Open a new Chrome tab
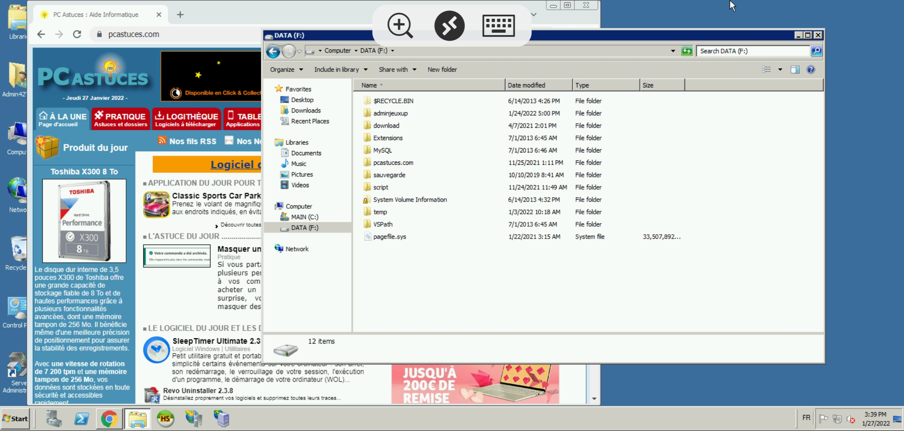The height and width of the screenshot is (431, 904). (180, 15)
